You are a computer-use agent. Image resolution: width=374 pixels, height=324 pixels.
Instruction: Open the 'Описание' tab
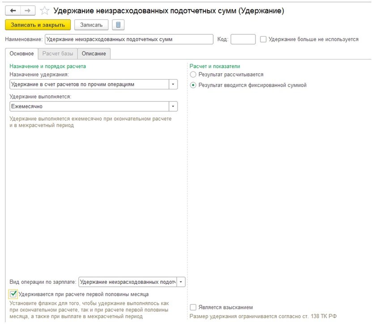coord(94,53)
